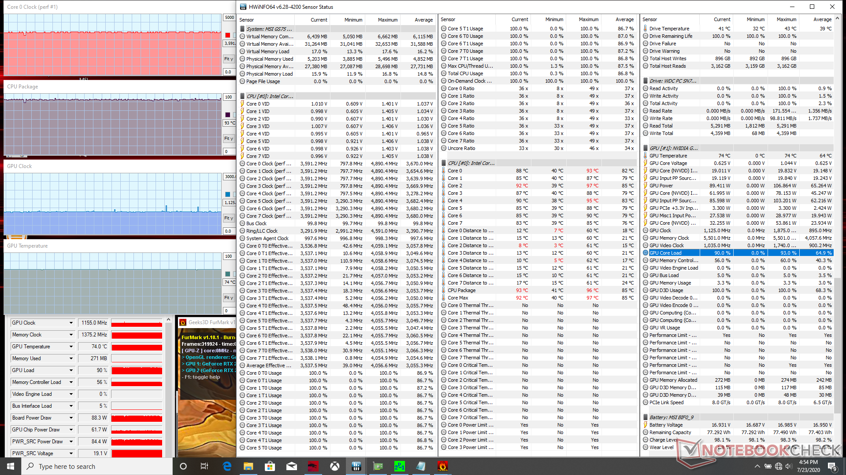Viewport: 846px width, 475px height.
Task: Click blue color swatch on GPU Clock graph
Action: (x=227, y=194)
